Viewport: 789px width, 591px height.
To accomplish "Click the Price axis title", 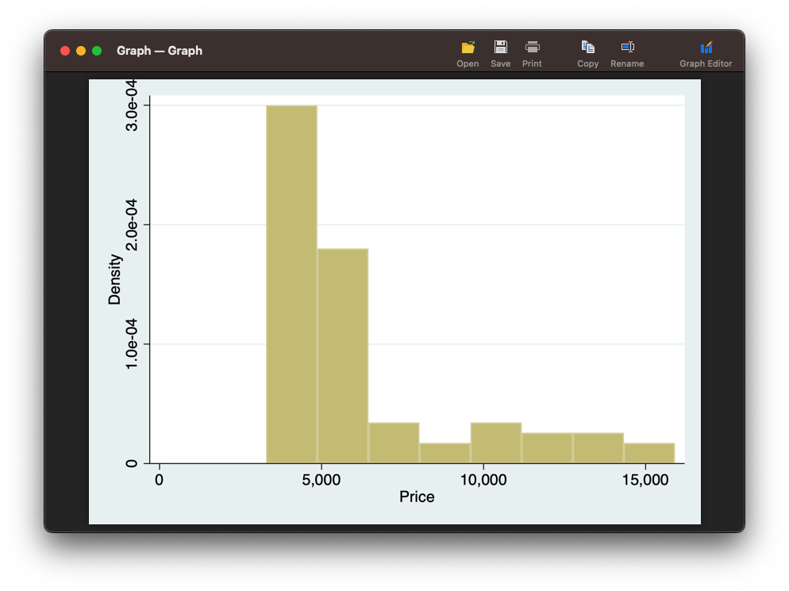I will click(x=417, y=497).
